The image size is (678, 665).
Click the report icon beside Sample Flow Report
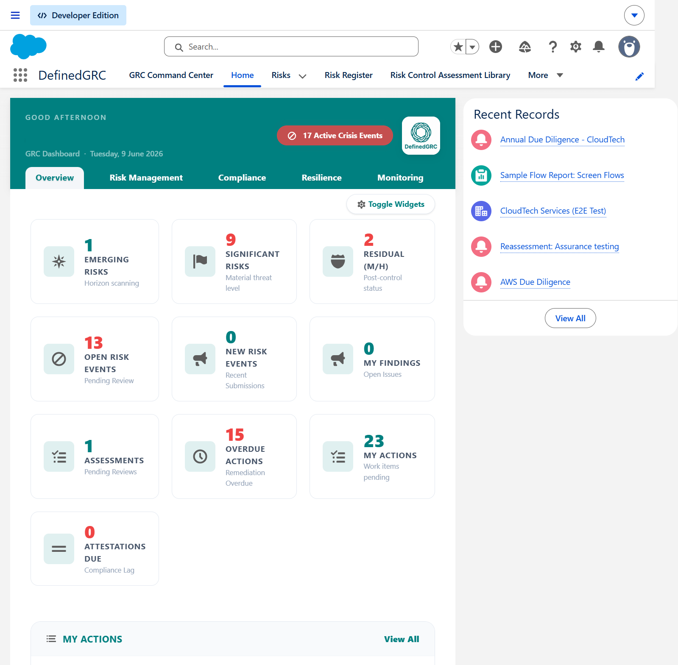click(x=481, y=175)
